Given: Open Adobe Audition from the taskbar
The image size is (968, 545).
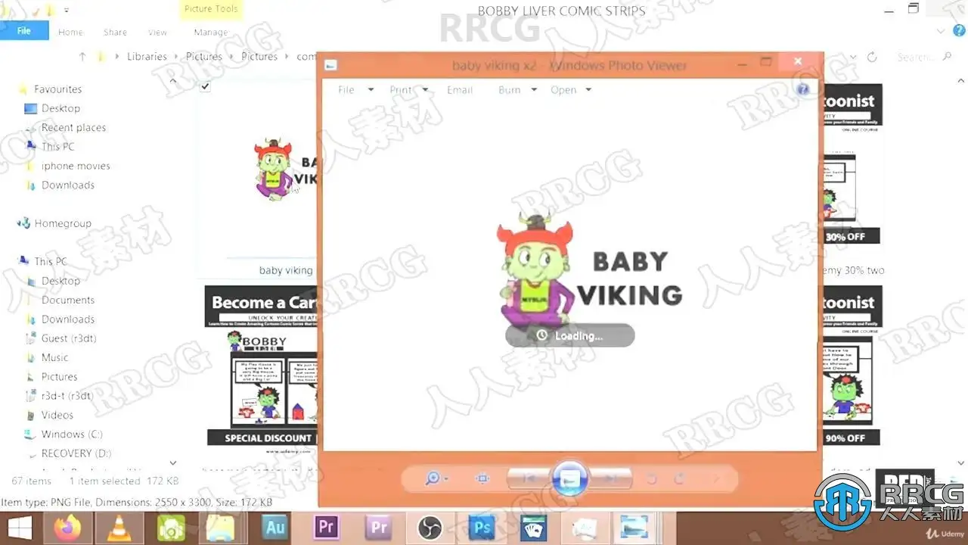Looking at the screenshot, I should (275, 528).
